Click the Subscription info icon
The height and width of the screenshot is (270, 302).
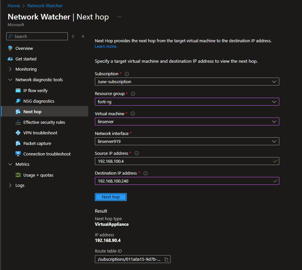pos(127,74)
